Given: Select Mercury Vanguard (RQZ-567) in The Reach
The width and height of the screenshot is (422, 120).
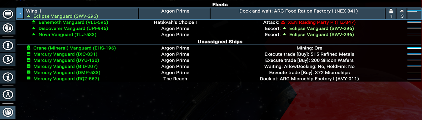Looking at the screenshot, I should pos(66,79).
